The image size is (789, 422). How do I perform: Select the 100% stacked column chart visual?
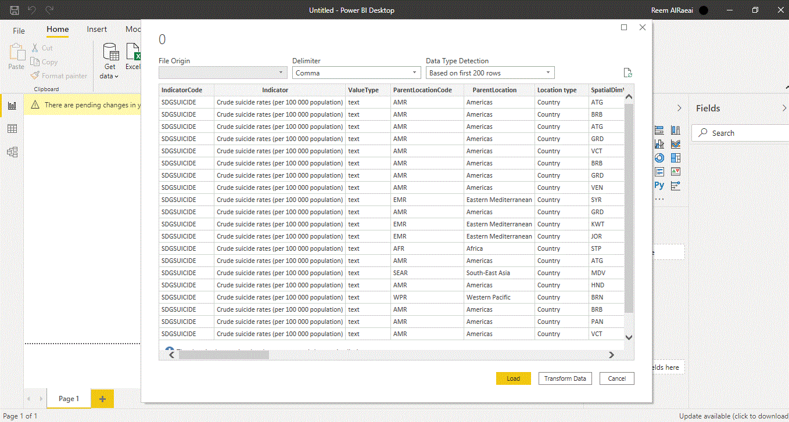675,130
